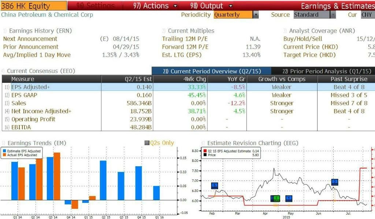Viewport: 375px width, 219px height.
Task: Click the Est. LTG (EPS) value 13.40%
Action: [x=252, y=55]
